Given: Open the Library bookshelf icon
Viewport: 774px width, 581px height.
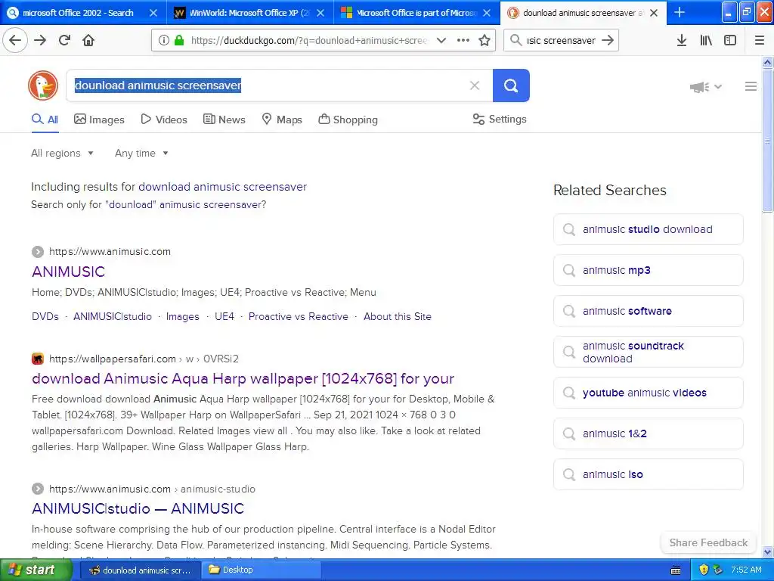Looking at the screenshot, I should point(706,40).
